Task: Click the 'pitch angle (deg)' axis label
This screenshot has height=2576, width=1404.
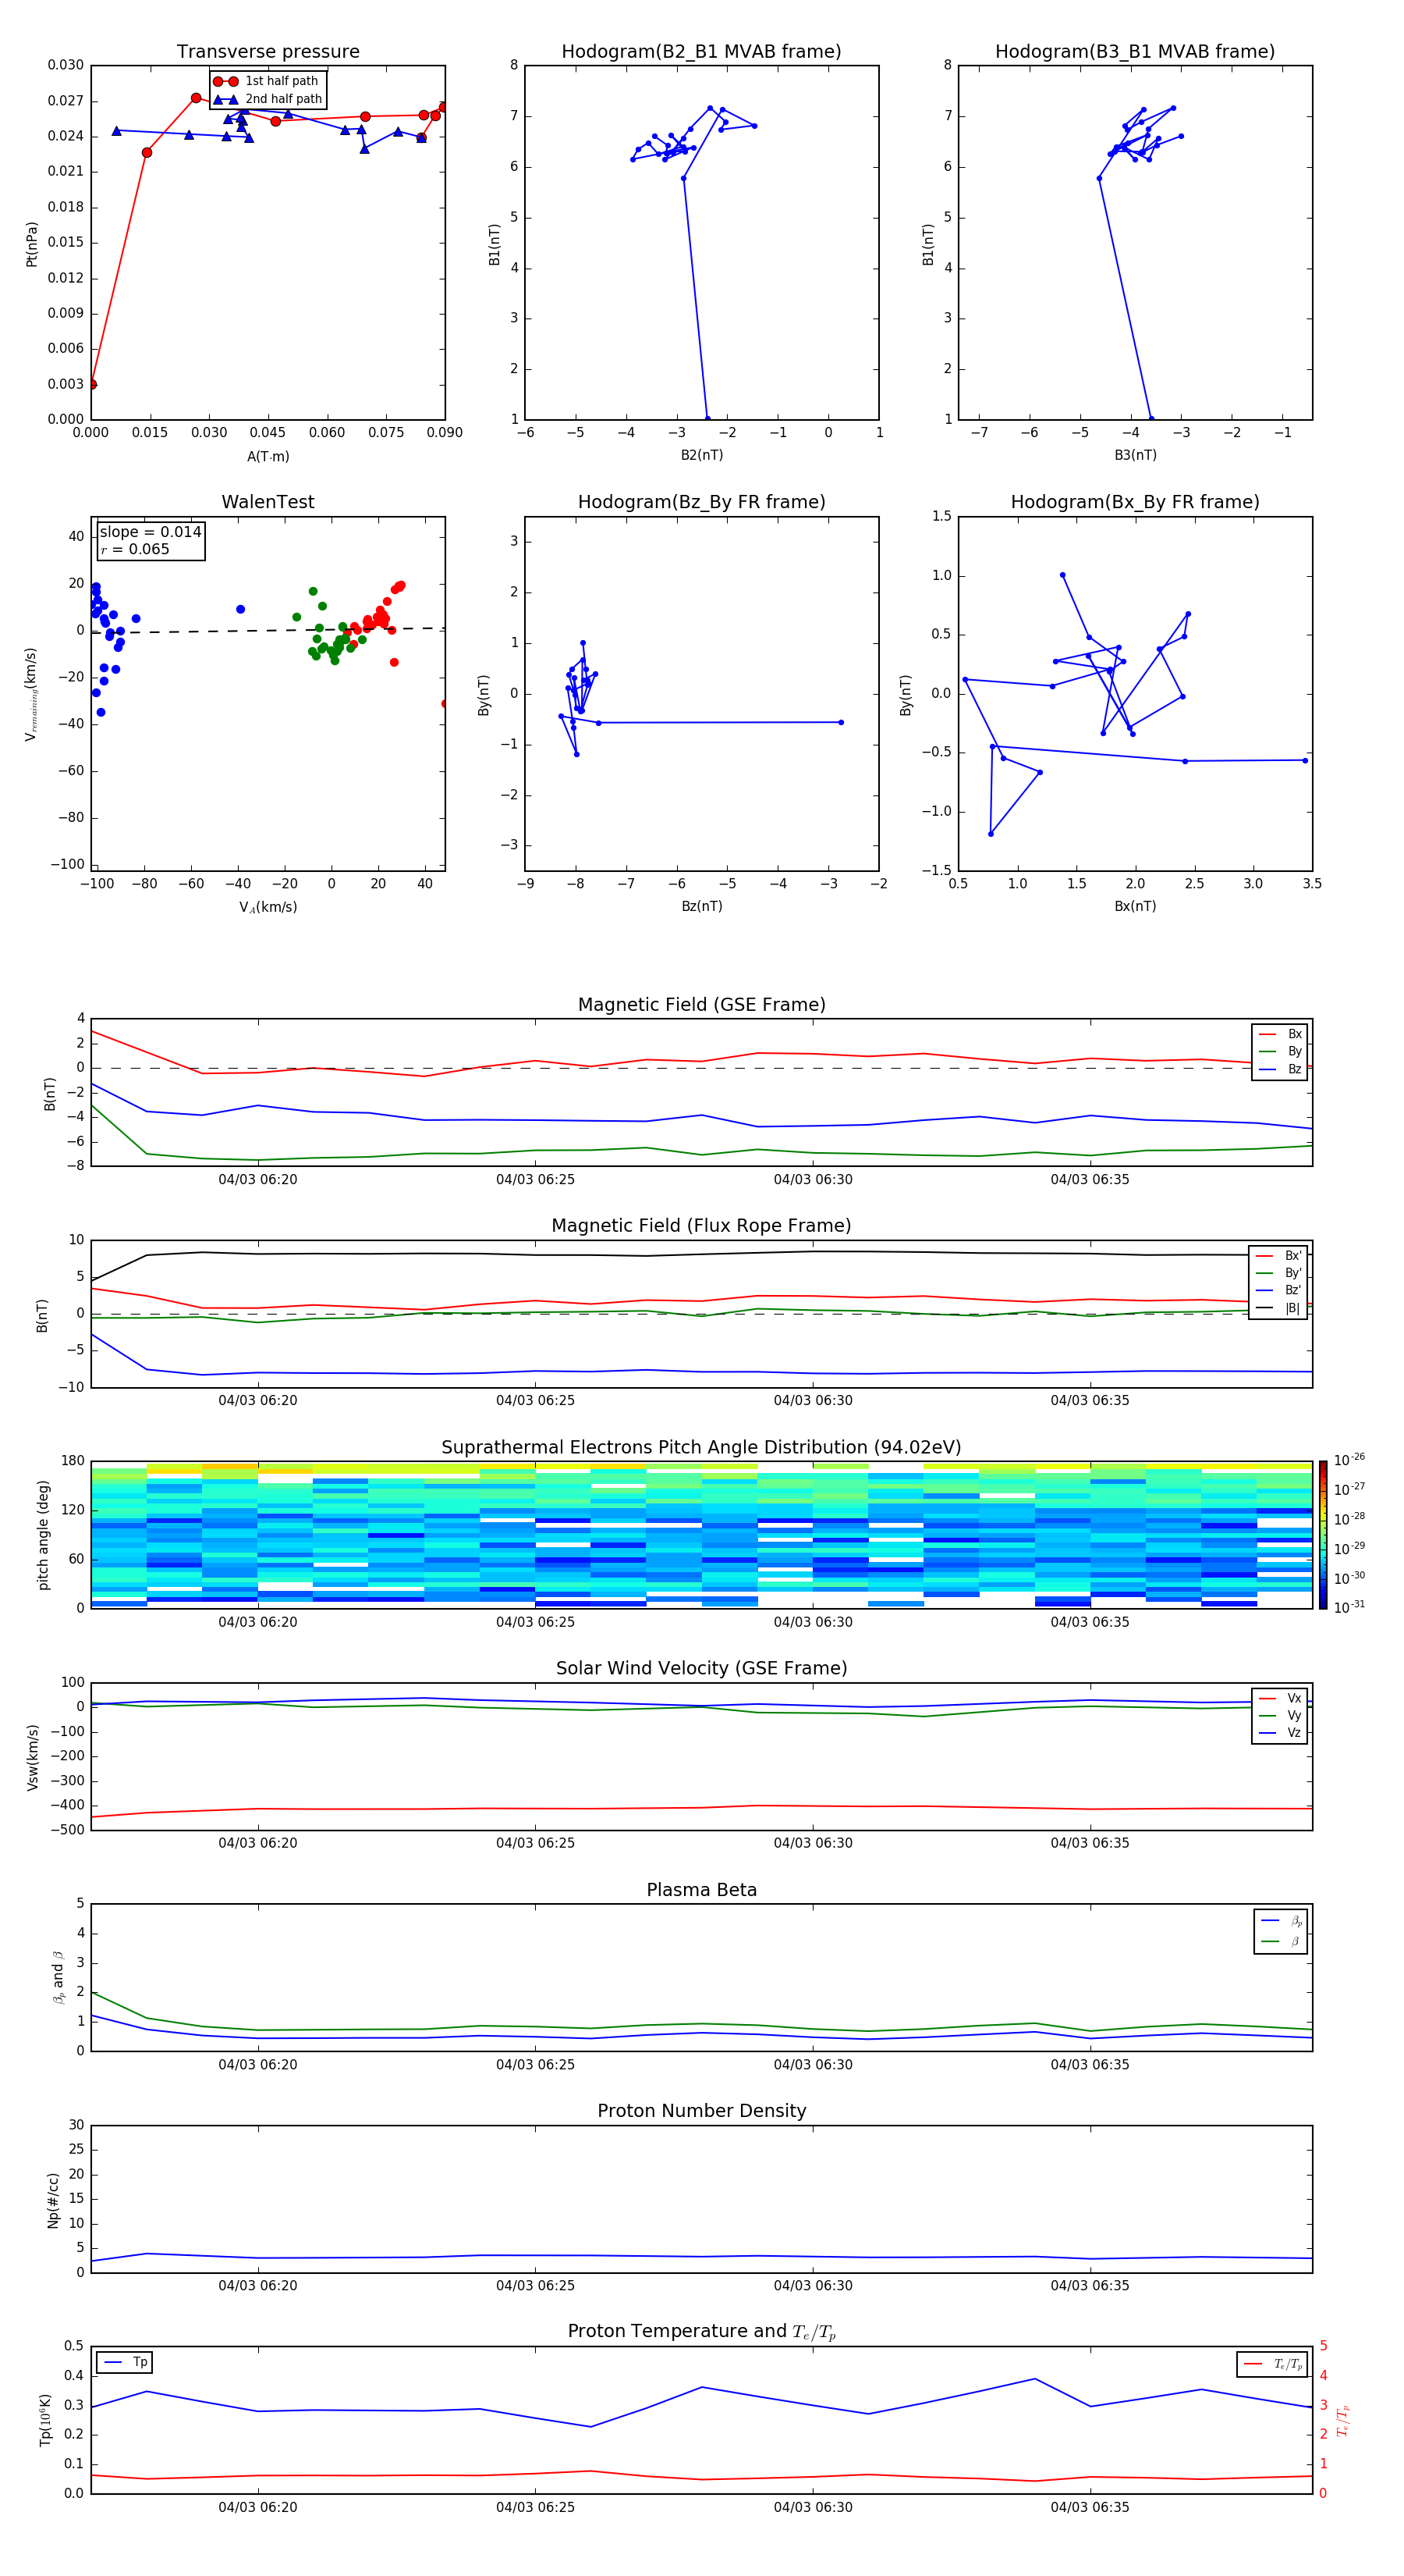Action: (43, 1535)
